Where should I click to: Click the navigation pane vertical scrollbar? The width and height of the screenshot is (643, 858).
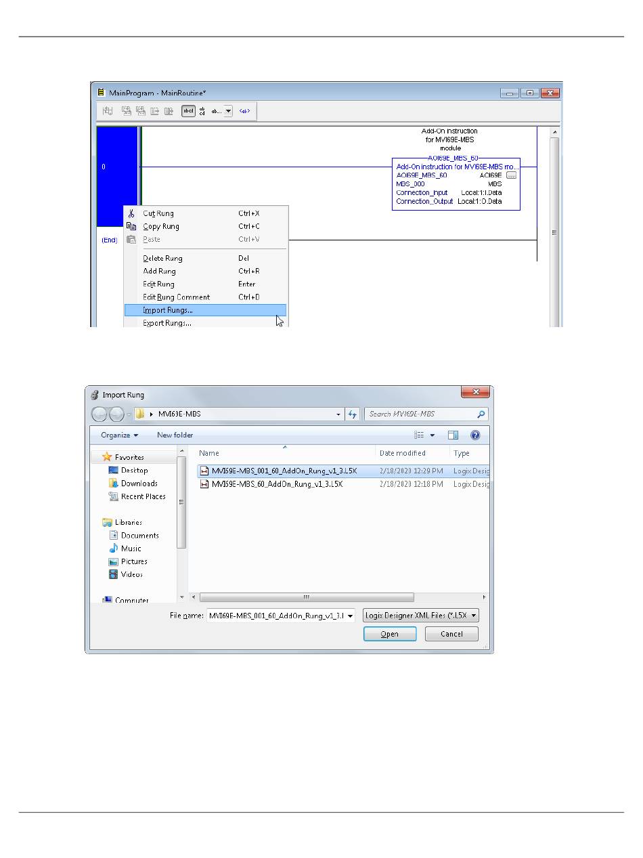click(x=181, y=502)
